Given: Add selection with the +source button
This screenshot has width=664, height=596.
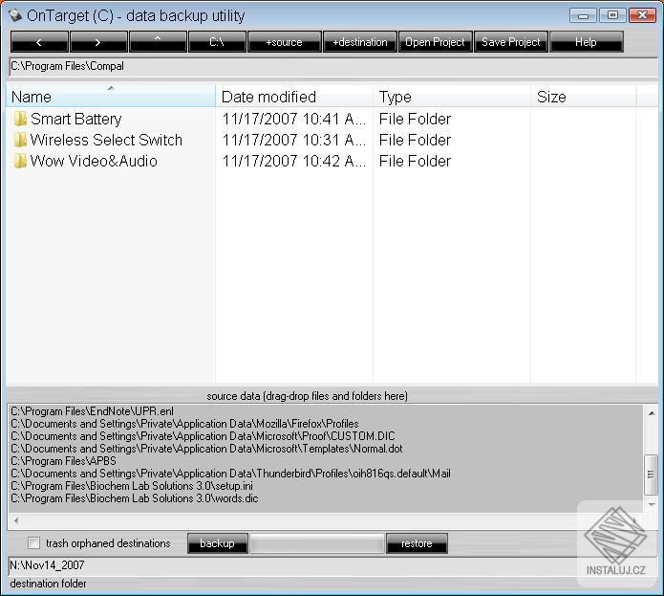Looking at the screenshot, I should (x=284, y=41).
